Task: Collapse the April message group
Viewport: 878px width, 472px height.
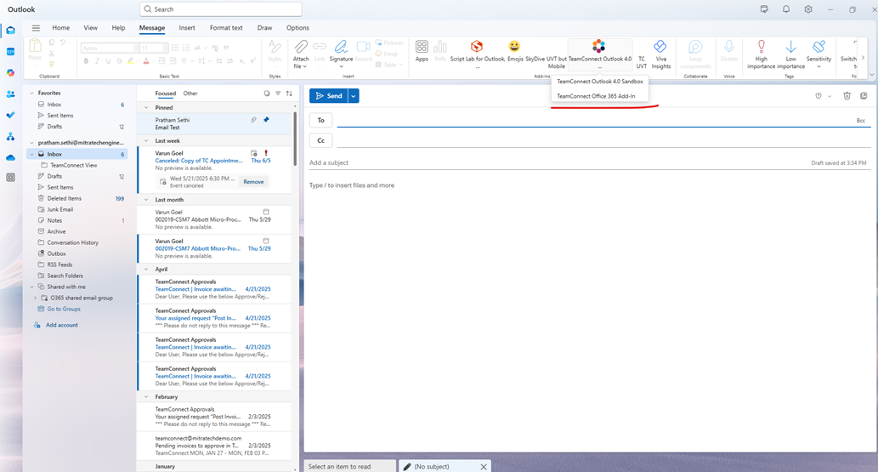Action: point(146,269)
